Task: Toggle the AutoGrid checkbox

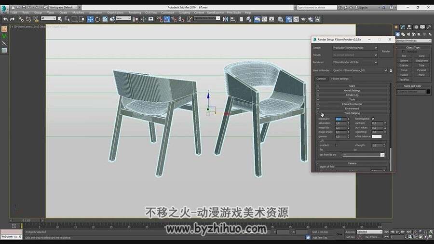Action: [x=403, y=52]
